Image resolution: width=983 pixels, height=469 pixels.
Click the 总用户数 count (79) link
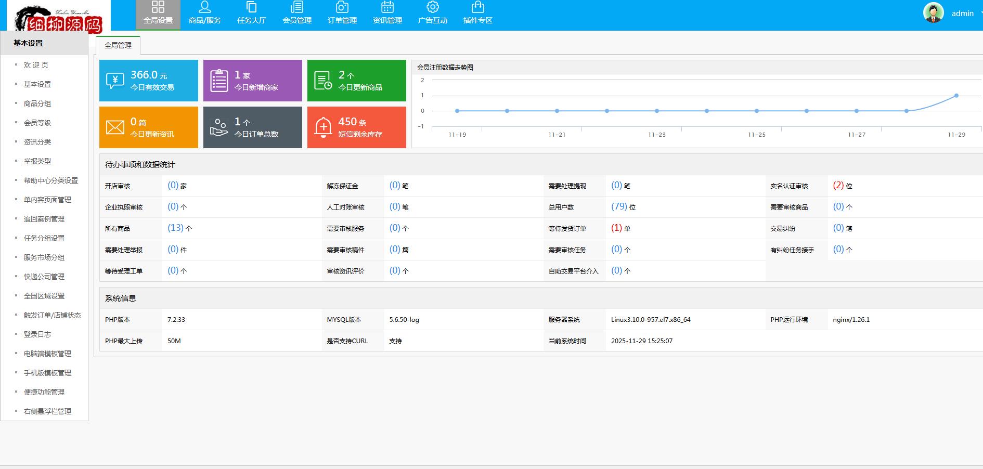pyautogui.click(x=619, y=207)
